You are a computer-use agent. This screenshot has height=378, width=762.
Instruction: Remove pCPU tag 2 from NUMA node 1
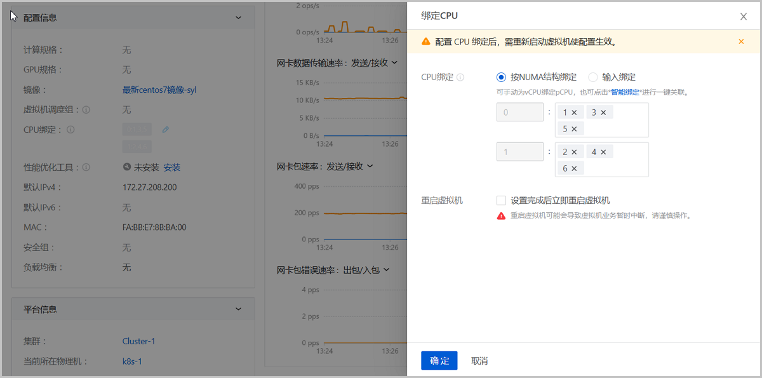coord(574,152)
